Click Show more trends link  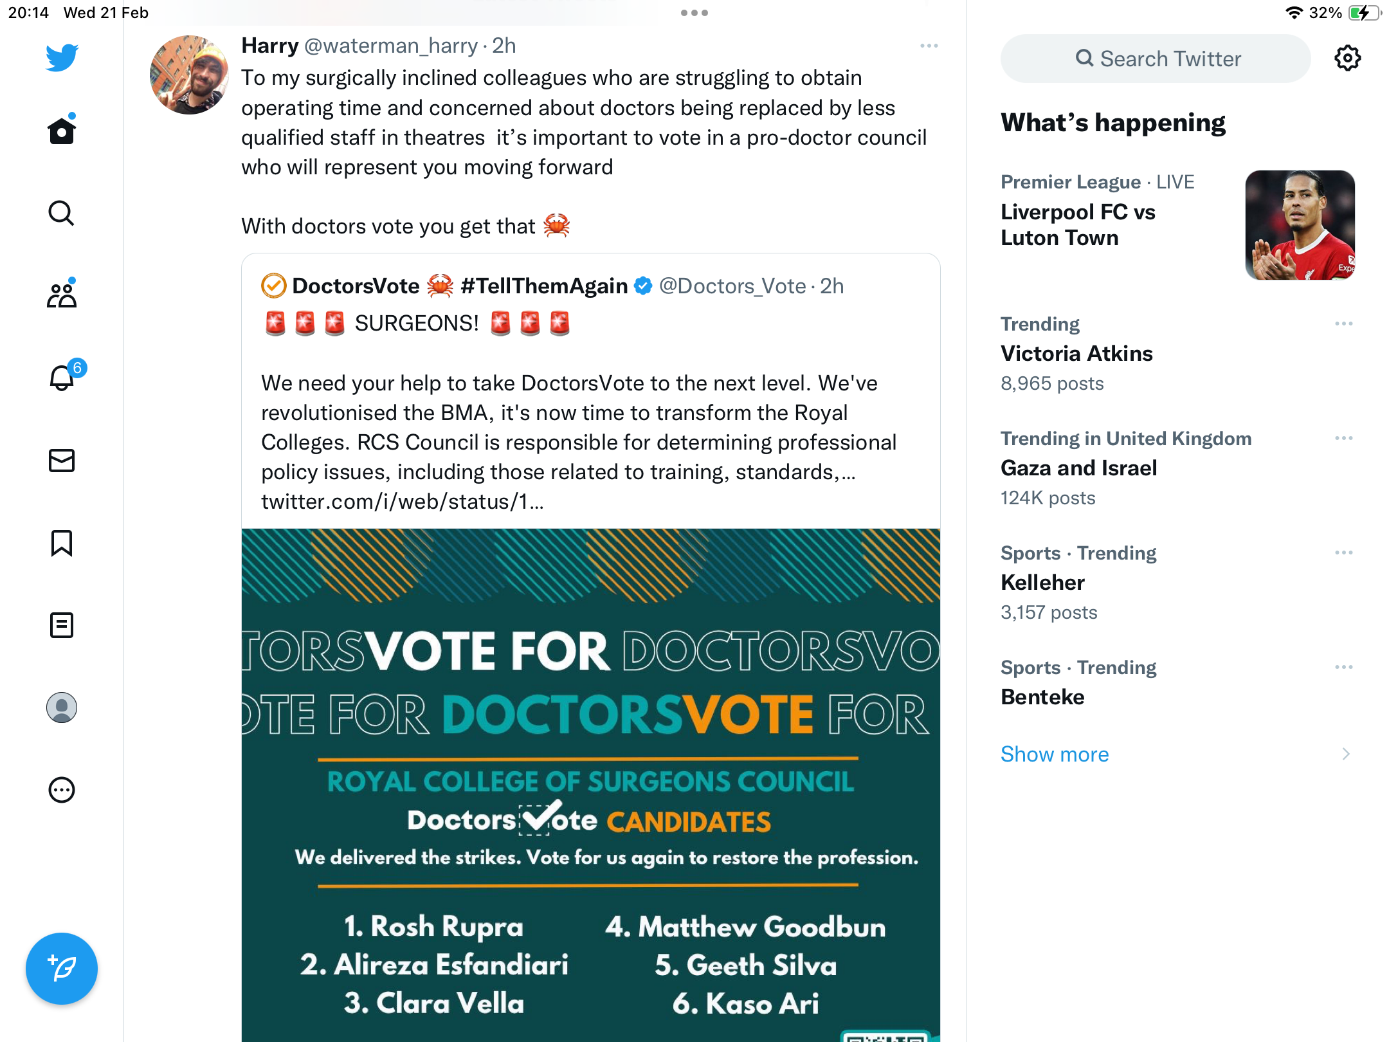pyautogui.click(x=1055, y=754)
